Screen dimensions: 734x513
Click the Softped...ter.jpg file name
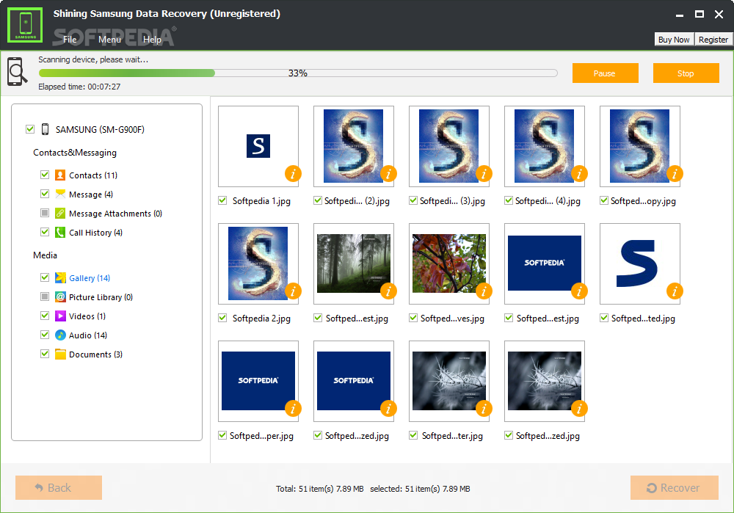pyautogui.click(x=452, y=436)
